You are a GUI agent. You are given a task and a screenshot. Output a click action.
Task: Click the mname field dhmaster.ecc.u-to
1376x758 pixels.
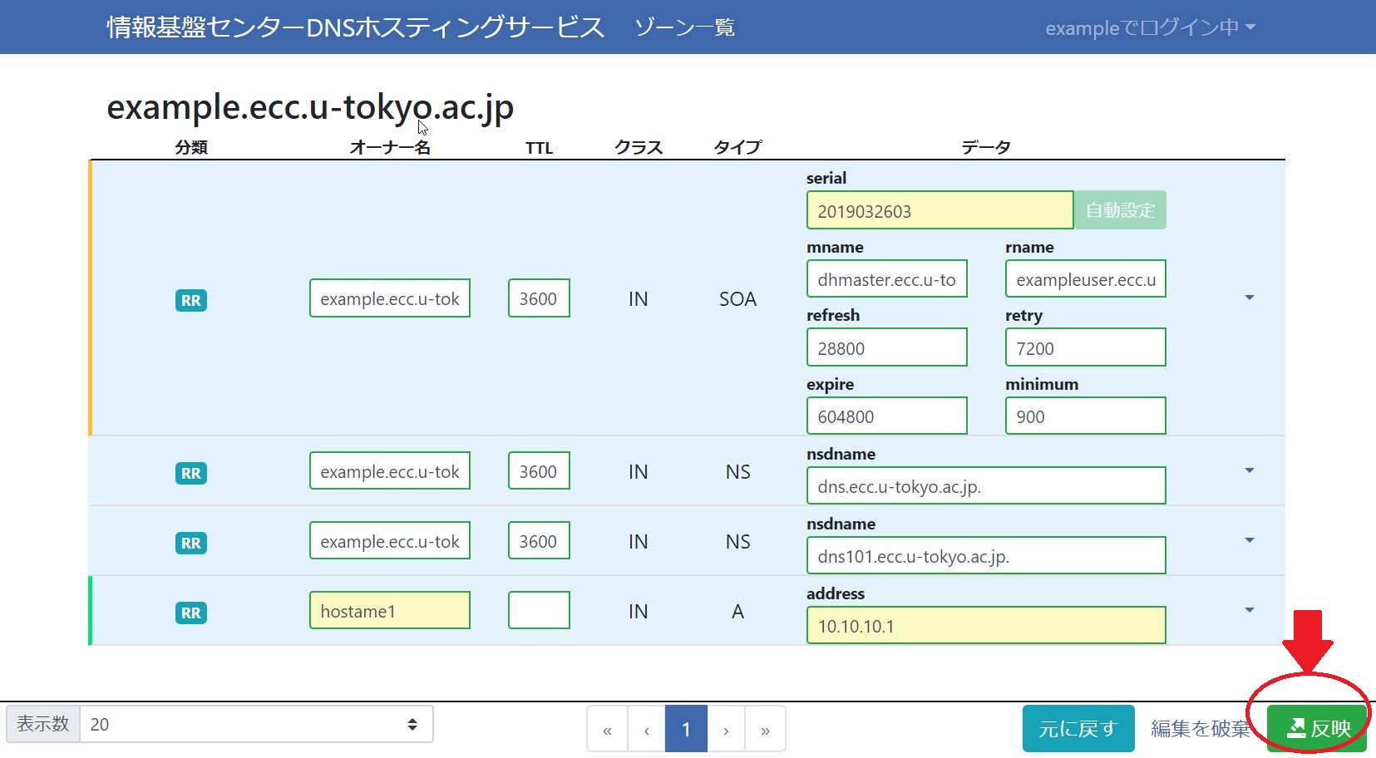[x=887, y=279]
